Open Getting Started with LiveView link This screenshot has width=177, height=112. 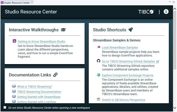37,102
